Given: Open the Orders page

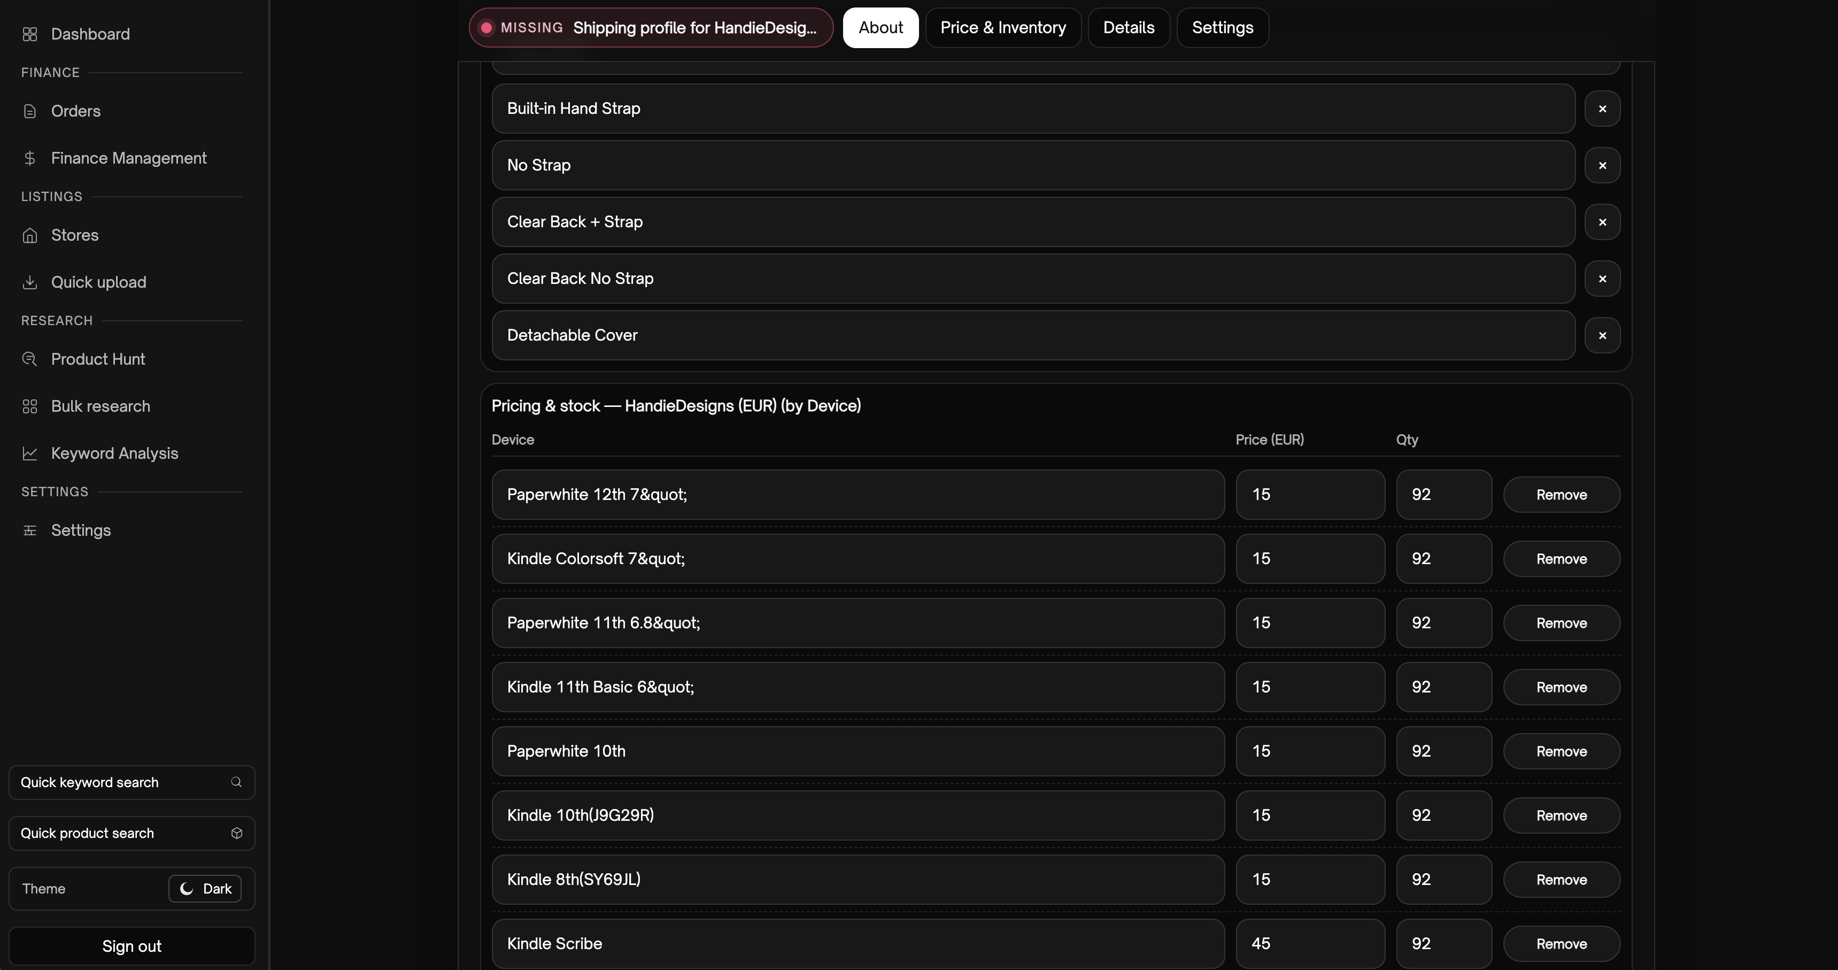Looking at the screenshot, I should 75,111.
